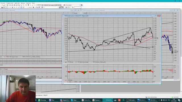Screen dimensions: 182x102
Task: Expand the dropdown arrow beside the play icon
Action: (x=35, y=7)
